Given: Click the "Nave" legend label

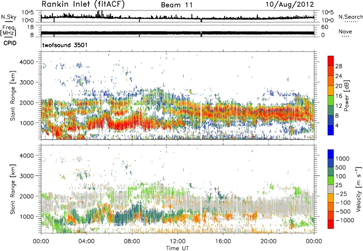Looking at the screenshot, I should pos(345,32).
